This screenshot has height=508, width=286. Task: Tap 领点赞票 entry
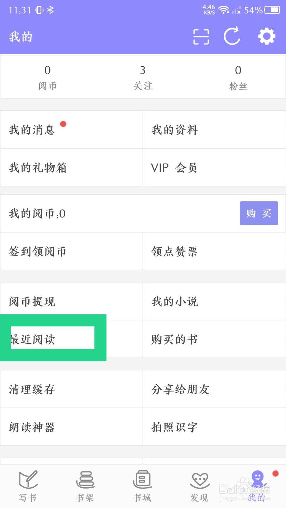(214, 251)
